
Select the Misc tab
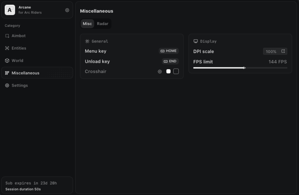(87, 24)
